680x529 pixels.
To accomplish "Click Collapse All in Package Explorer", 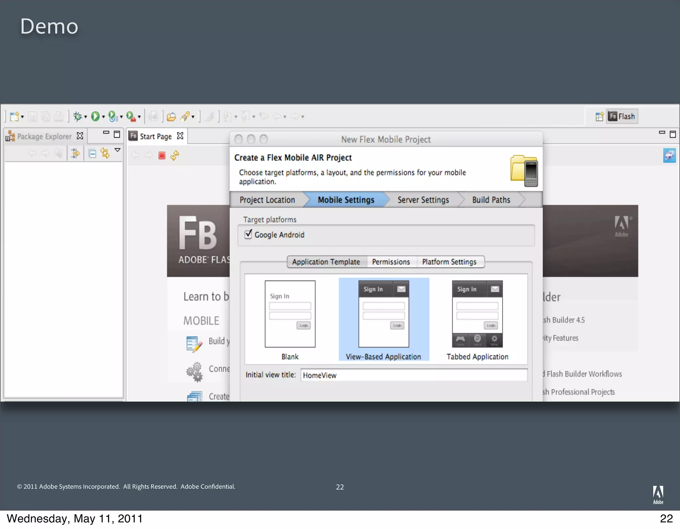I will pyautogui.click(x=93, y=153).
